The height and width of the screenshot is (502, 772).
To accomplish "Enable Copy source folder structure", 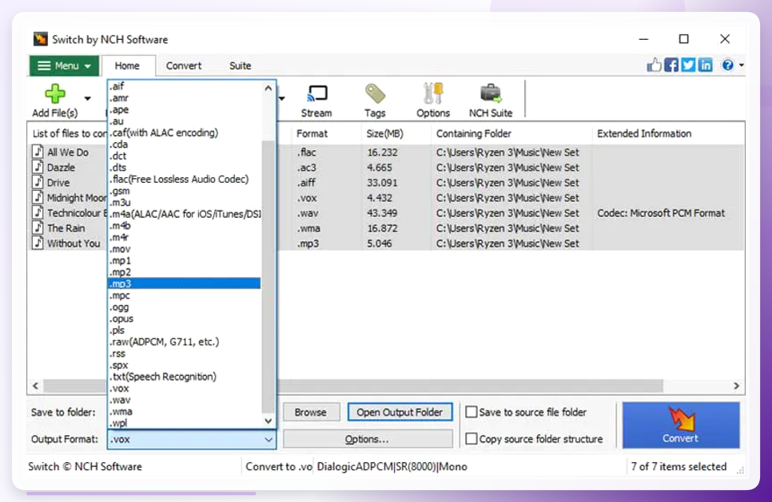I will point(472,439).
